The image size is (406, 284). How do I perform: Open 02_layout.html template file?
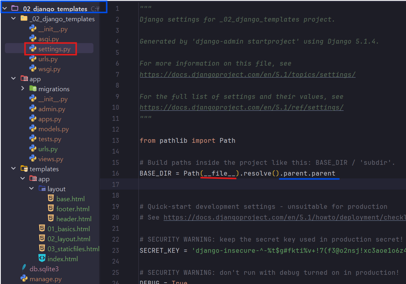pyautogui.click(x=69, y=239)
